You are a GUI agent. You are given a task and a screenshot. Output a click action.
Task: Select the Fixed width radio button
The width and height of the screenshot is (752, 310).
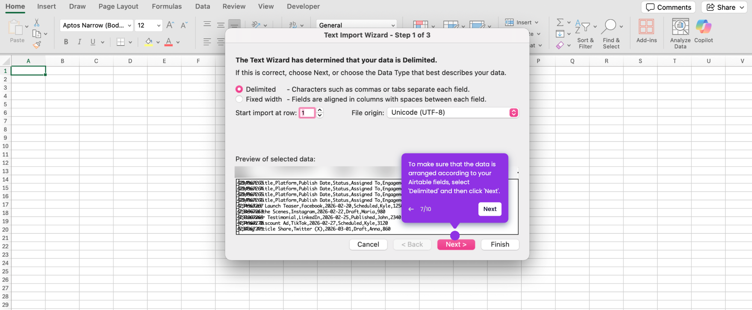click(239, 99)
